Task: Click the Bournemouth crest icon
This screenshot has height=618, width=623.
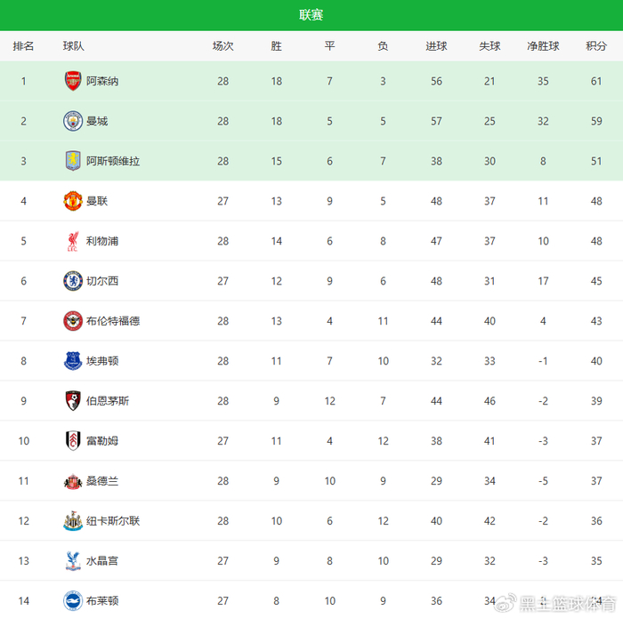Action: [x=73, y=401]
